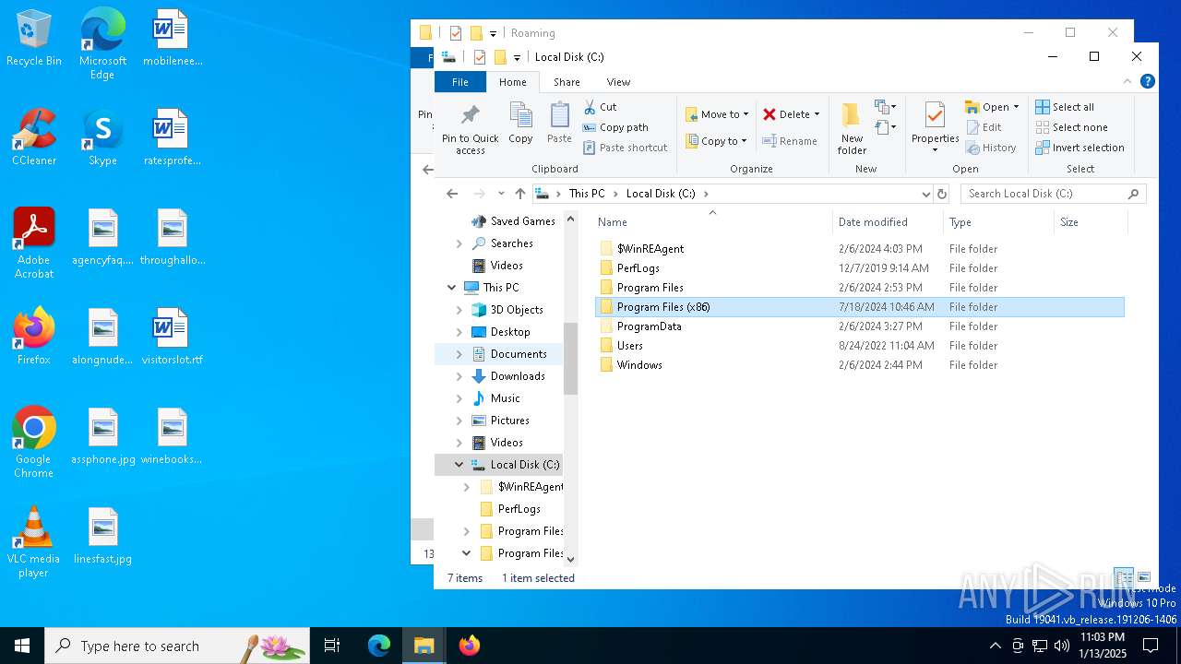
Task: Switch to the Share ribbon tab
Action: coord(567,82)
